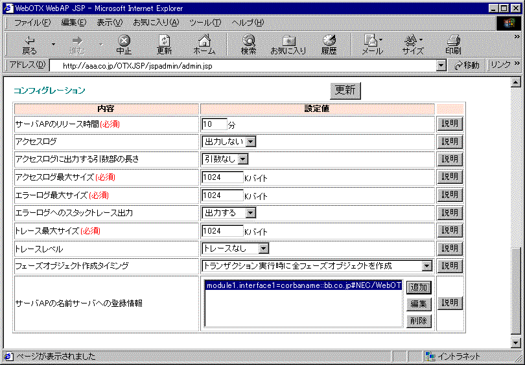
Task: Go to Home (ホーム) icon
Action: (204, 45)
